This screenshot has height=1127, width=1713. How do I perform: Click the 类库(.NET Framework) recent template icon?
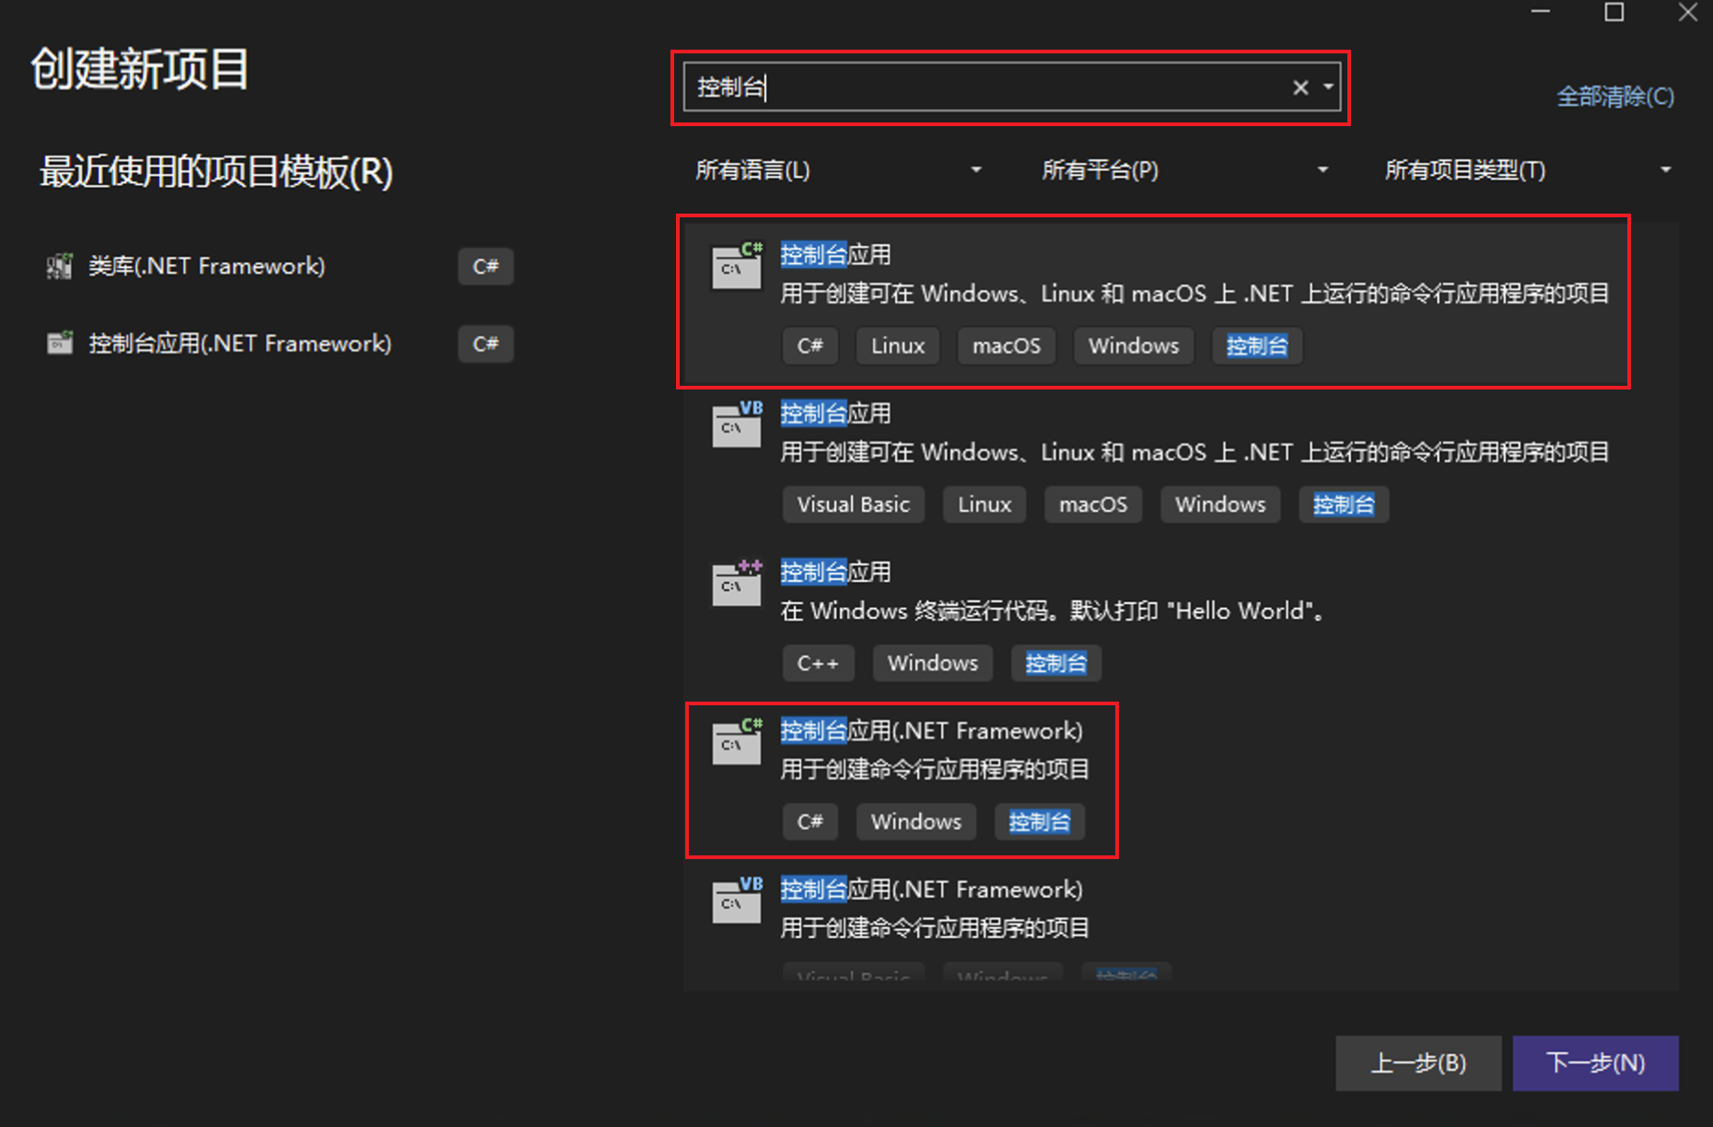[59, 265]
